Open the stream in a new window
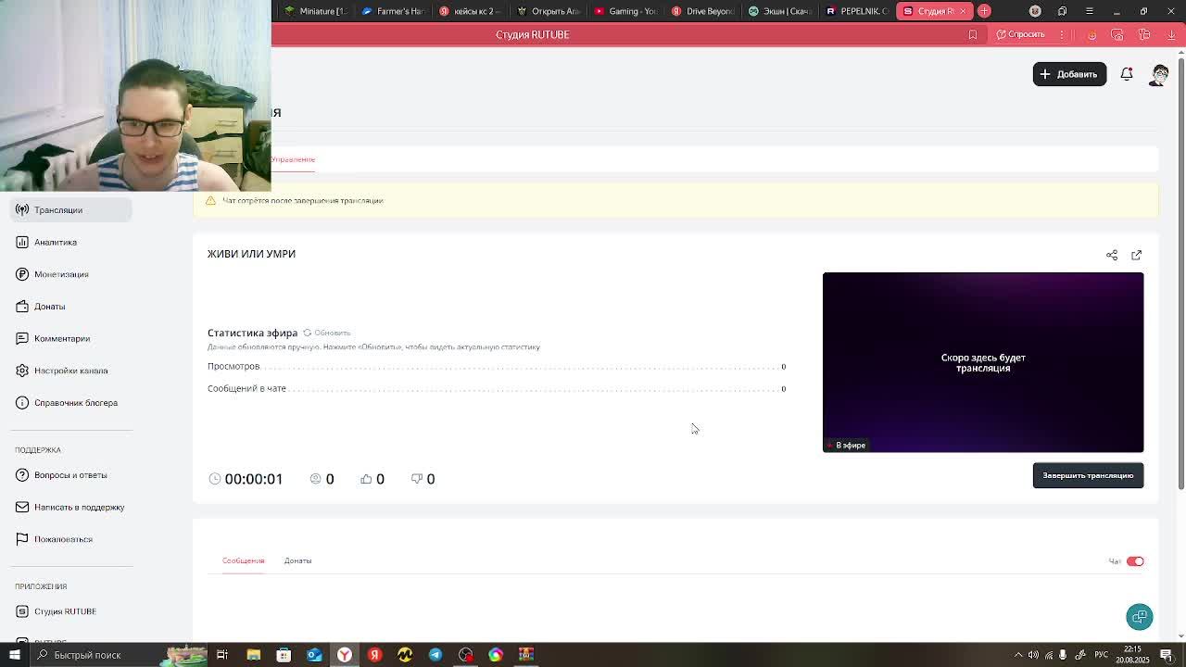The height and width of the screenshot is (667, 1186). (x=1137, y=255)
